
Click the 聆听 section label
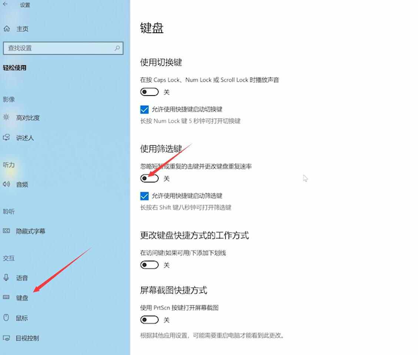[x=9, y=212]
